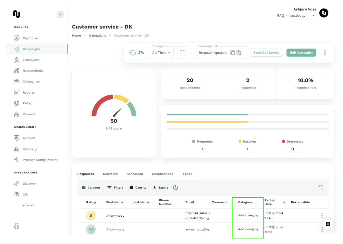Viewport: 343px width, 244px height.
Task: Open the campaign three-dot options menu
Action: 325,52
